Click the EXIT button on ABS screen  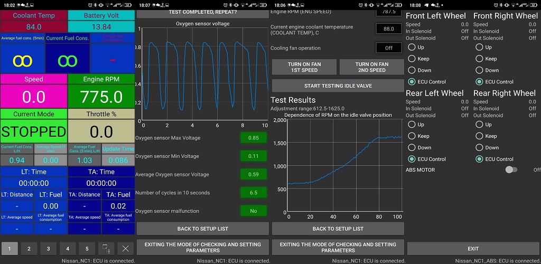tap(473, 248)
